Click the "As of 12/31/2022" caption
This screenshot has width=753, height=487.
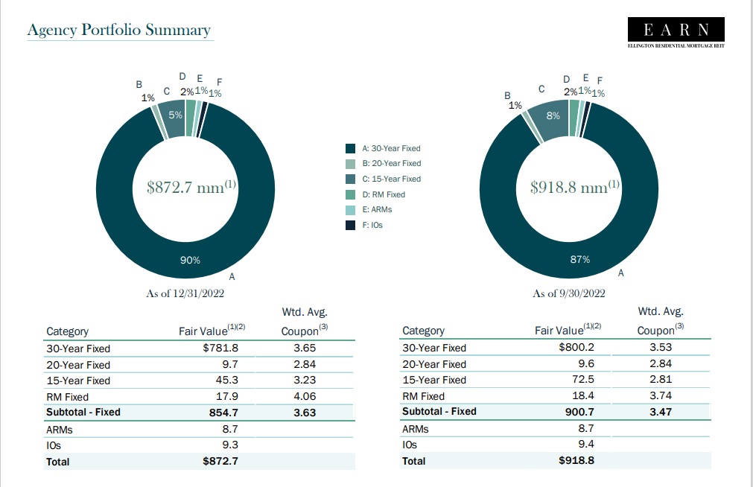click(185, 293)
